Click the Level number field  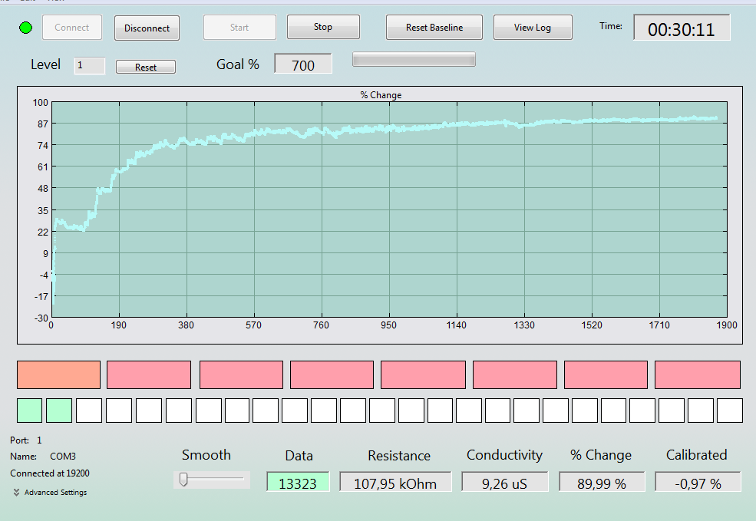click(89, 65)
